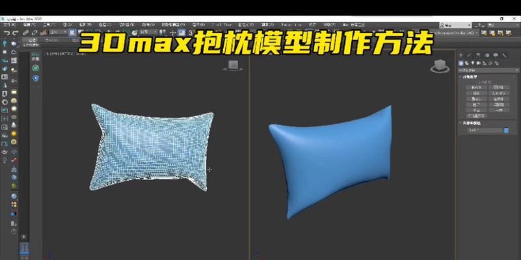Open the Hierarchy panel tab
The width and height of the screenshot is (521, 260).
[478, 55]
